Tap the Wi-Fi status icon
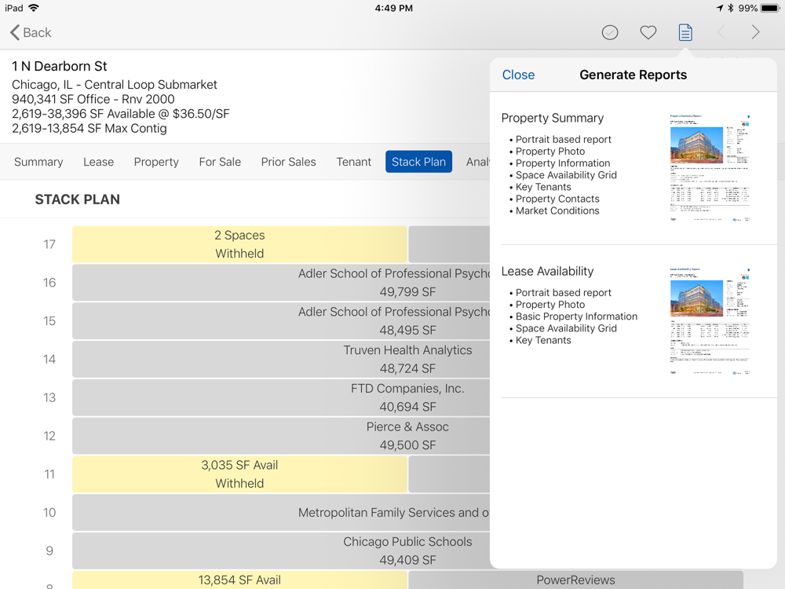Screen dimensions: 785x589 click(34, 8)
